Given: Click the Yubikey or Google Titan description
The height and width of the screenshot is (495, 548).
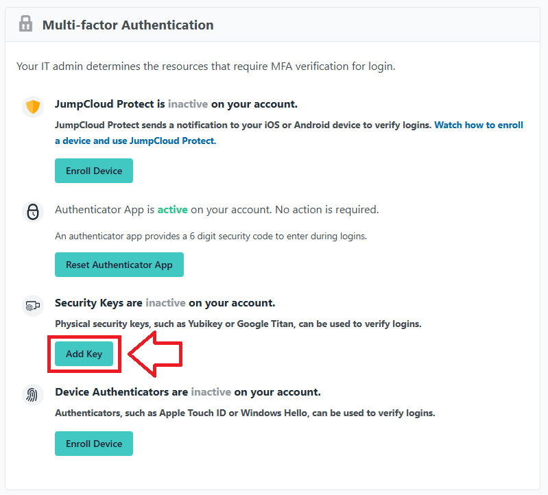Looking at the screenshot, I should (237, 324).
